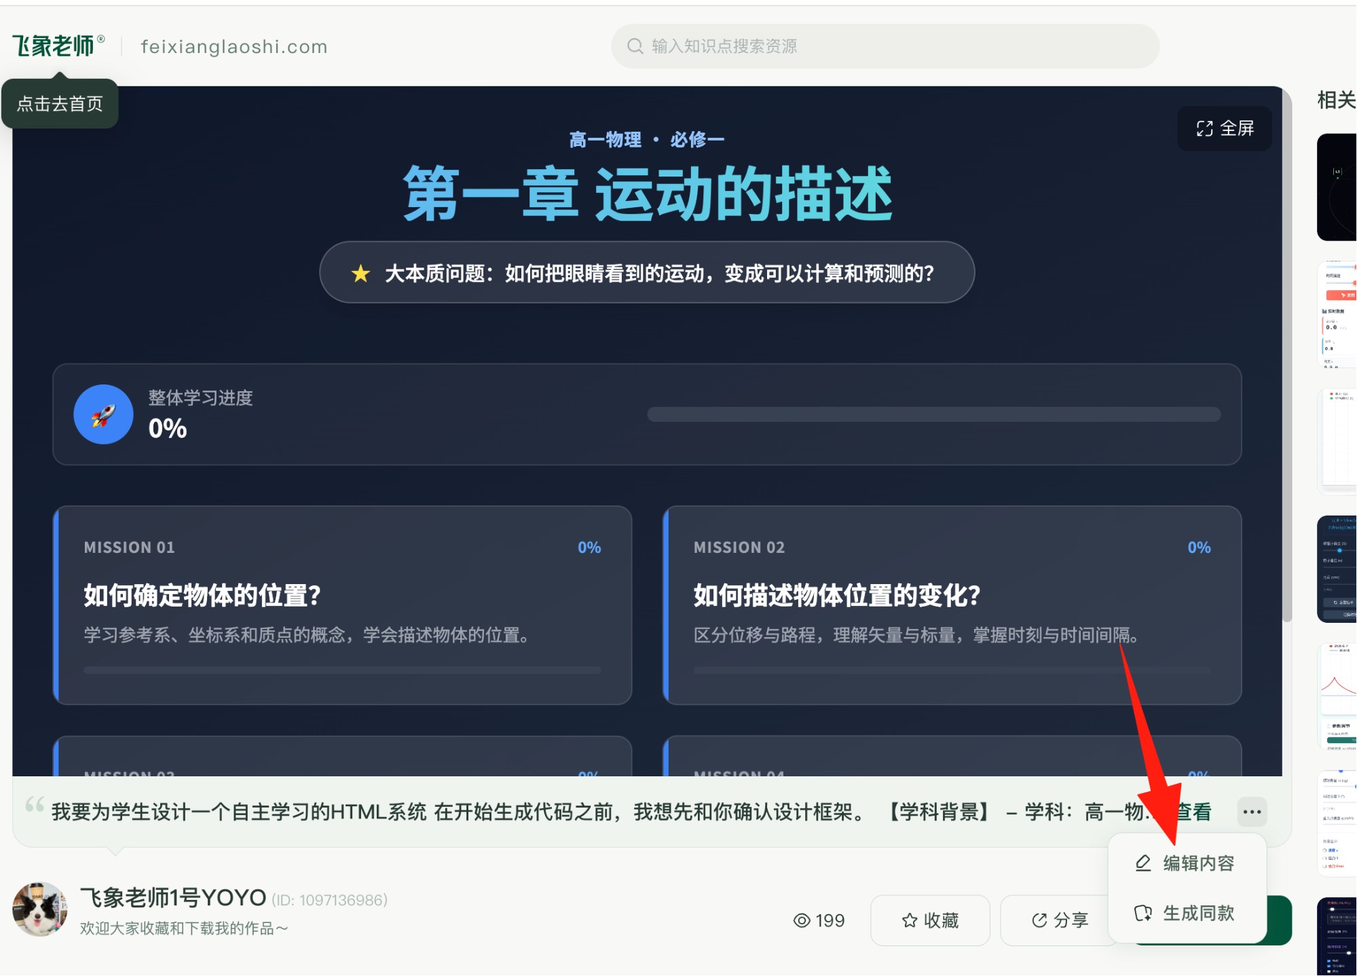
Task: Click the 大本质问题 banner pill
Action: [x=647, y=272]
